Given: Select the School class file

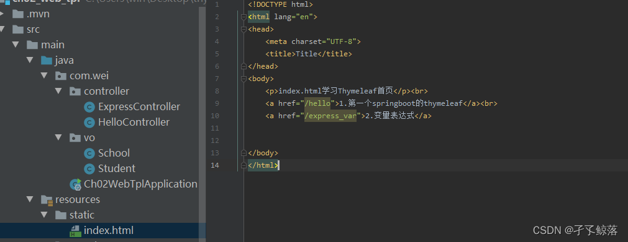Looking at the screenshot, I should 114,153.
